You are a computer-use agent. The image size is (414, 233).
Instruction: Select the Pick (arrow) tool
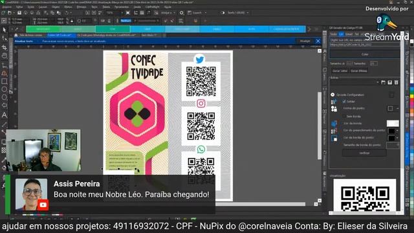[x=5, y=30]
